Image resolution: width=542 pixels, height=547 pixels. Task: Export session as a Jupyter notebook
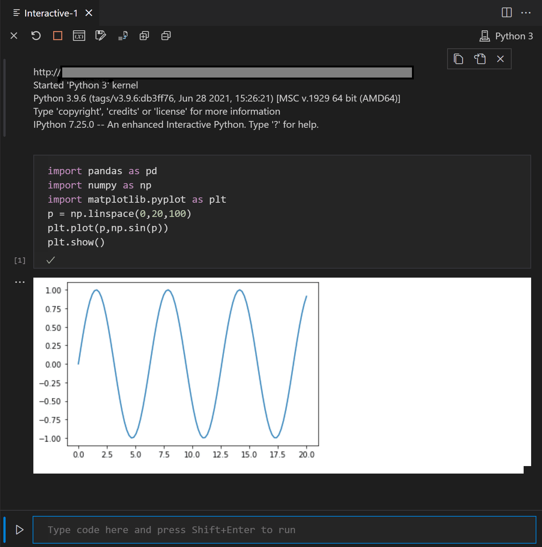(100, 36)
